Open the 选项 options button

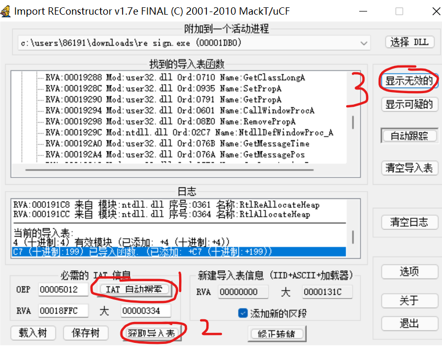tap(410, 272)
